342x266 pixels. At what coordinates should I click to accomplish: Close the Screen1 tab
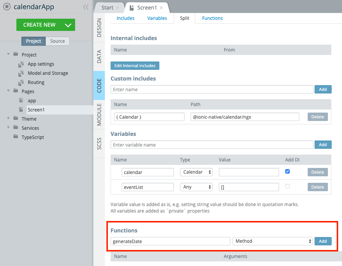tap(161, 8)
